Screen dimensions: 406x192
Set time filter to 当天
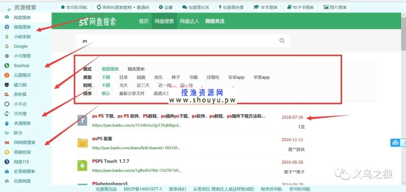pos(124,85)
